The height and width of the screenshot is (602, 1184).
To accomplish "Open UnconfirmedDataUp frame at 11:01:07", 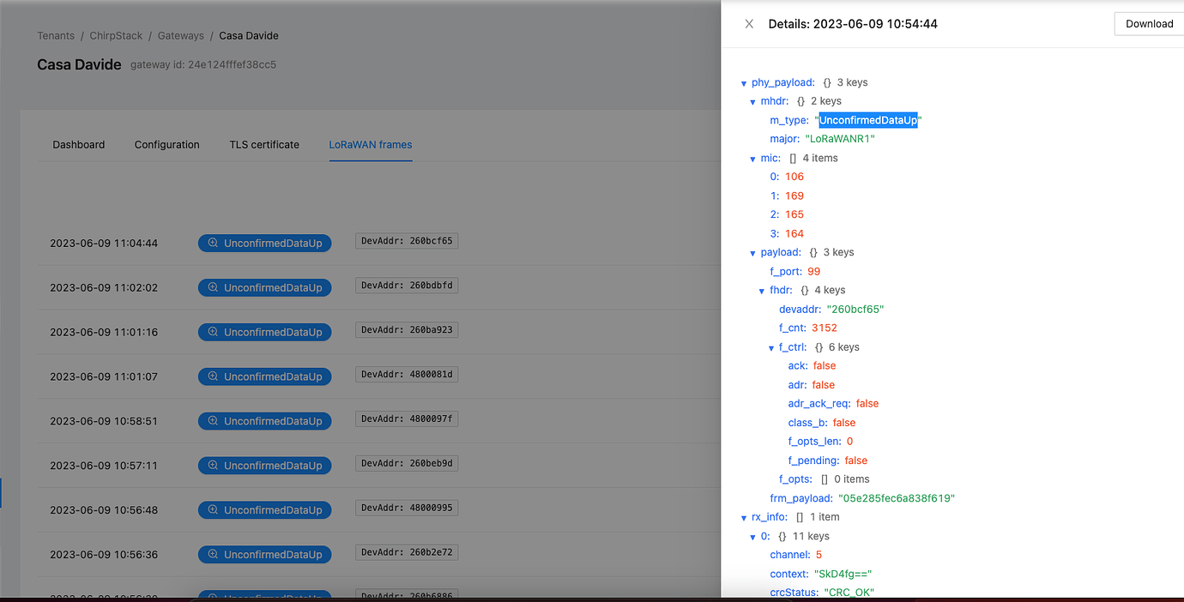I will [264, 376].
